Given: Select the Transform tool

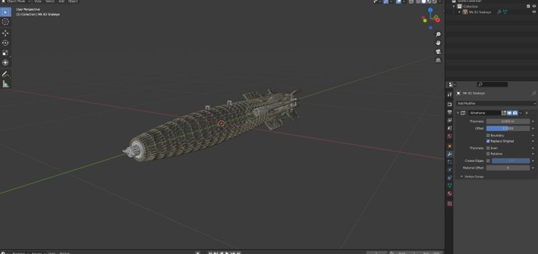Looking at the screenshot, I should tap(5, 62).
